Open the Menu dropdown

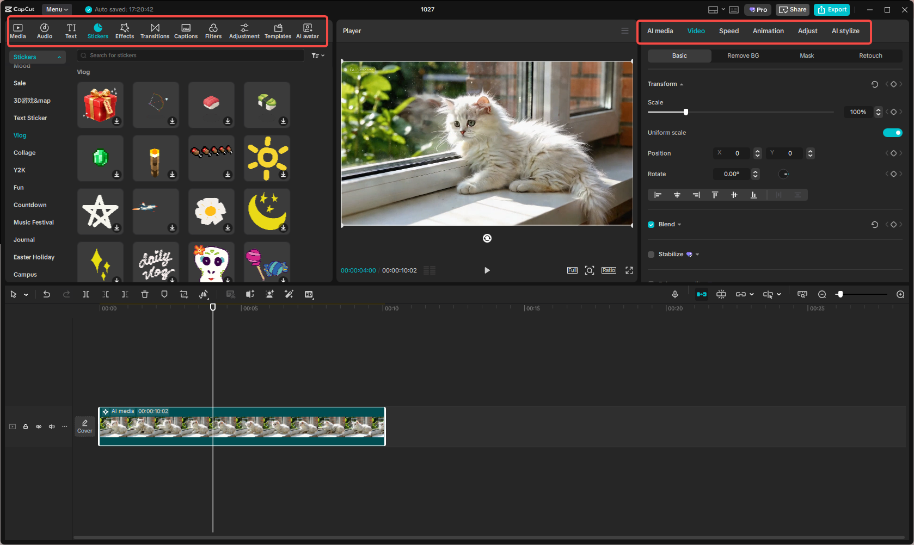56,9
